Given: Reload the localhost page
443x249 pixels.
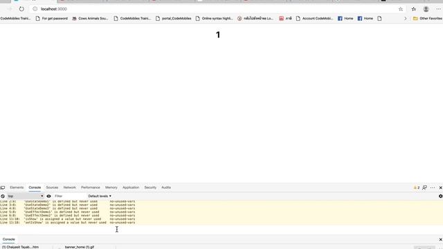Looking at the screenshot, I should pos(21,9).
